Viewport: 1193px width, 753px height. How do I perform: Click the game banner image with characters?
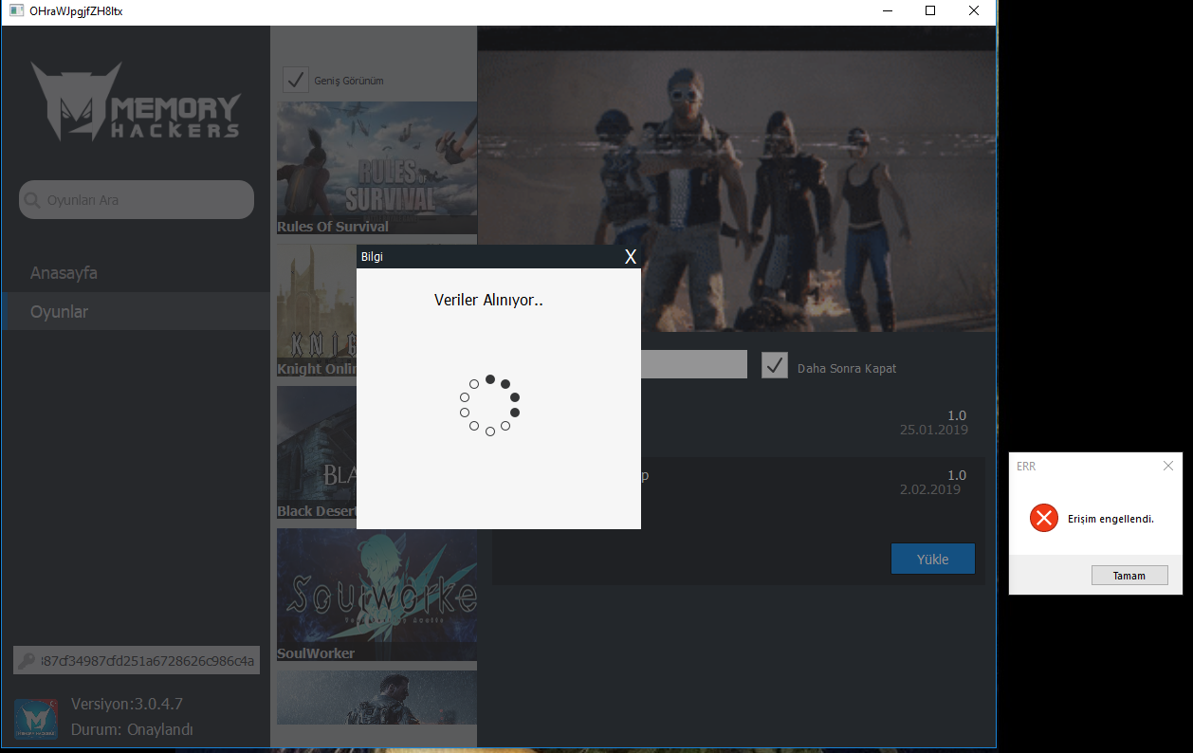point(737,179)
